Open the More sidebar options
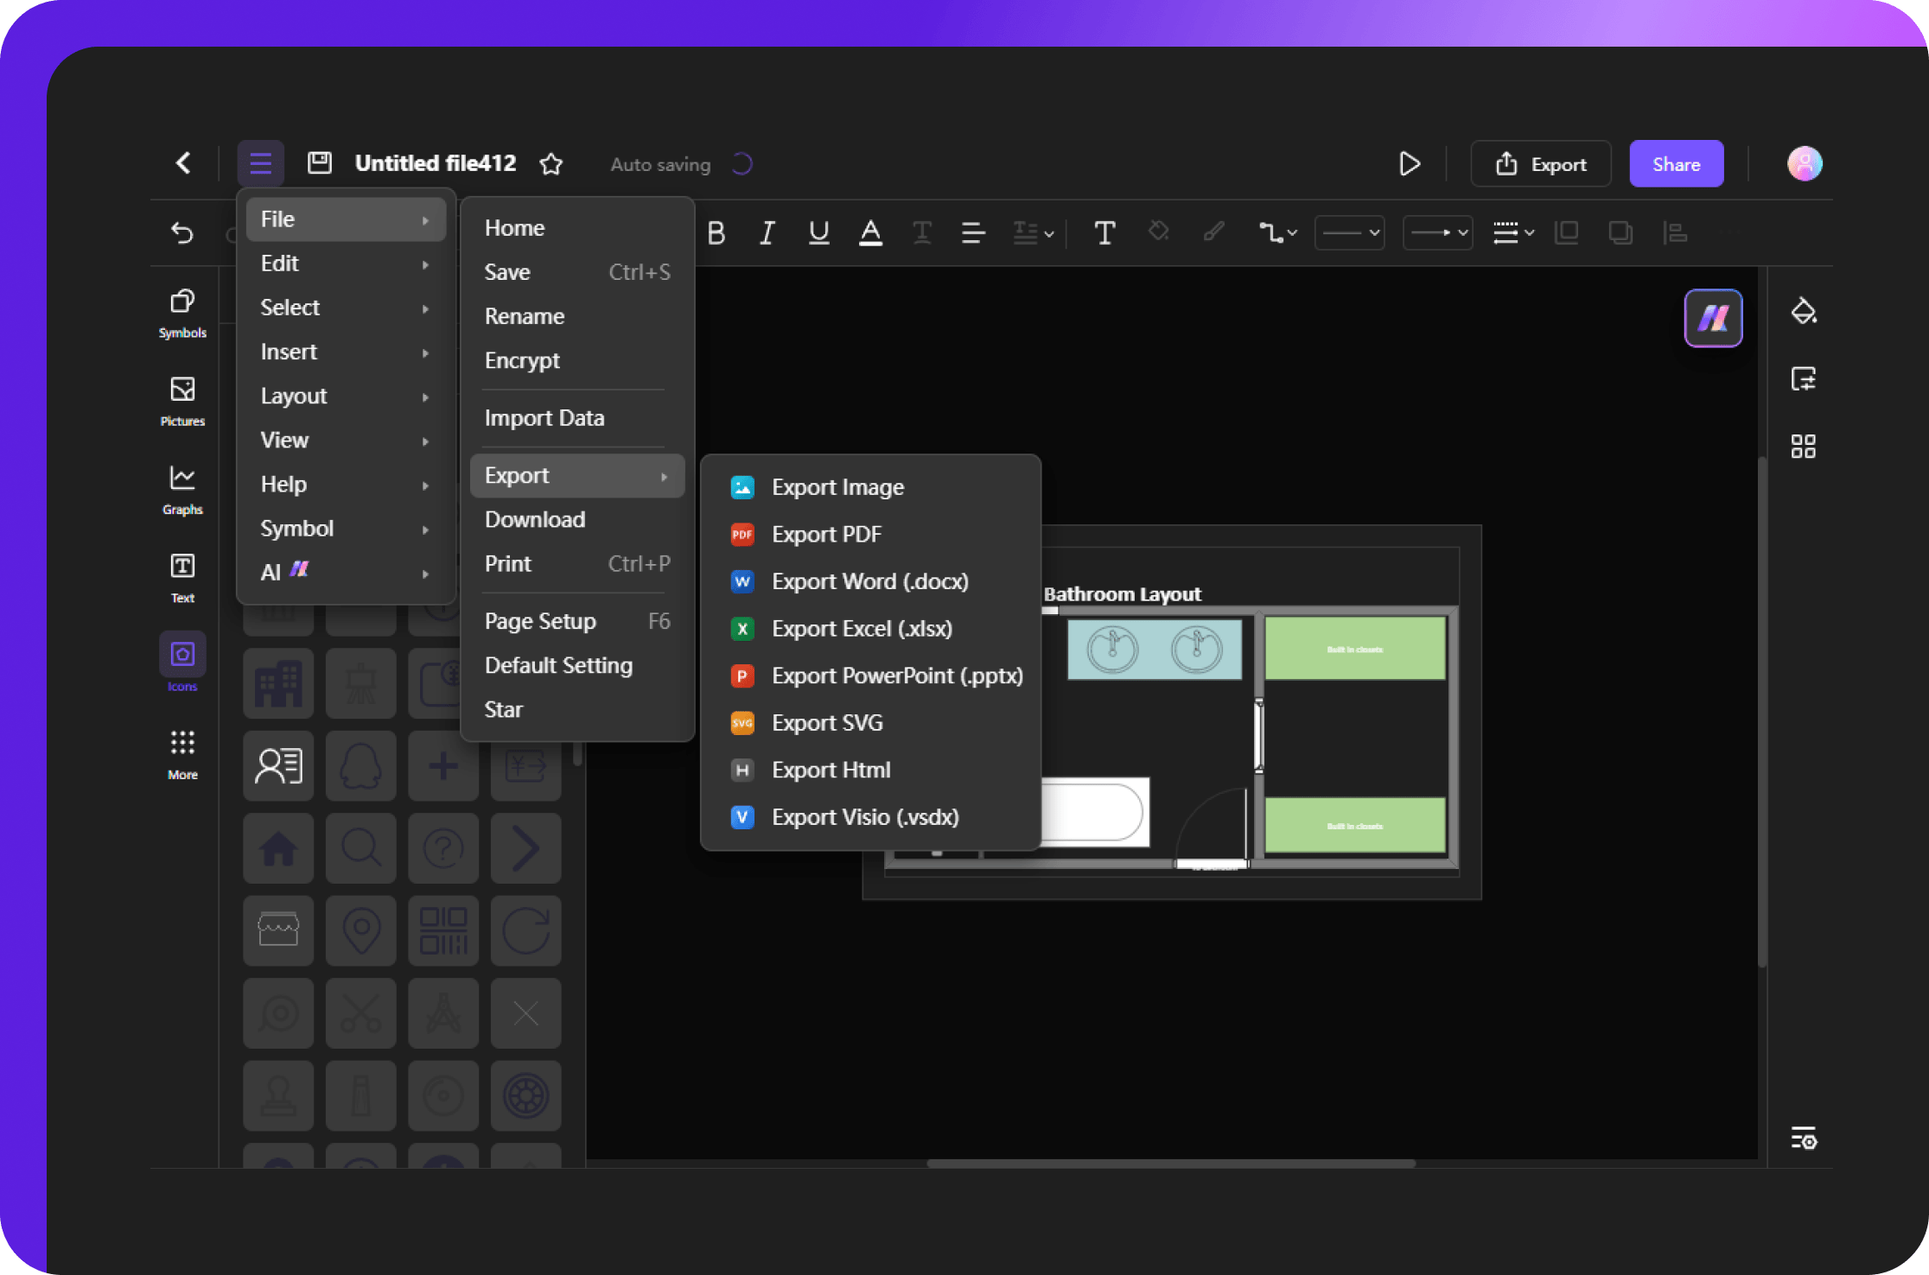This screenshot has height=1275, width=1929. (x=182, y=755)
